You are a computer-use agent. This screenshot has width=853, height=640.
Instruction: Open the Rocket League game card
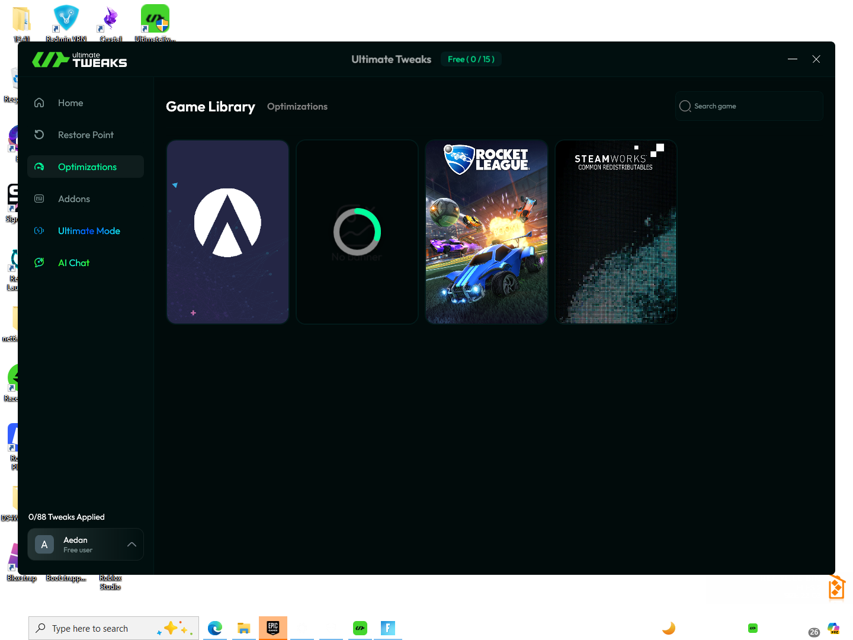(486, 232)
